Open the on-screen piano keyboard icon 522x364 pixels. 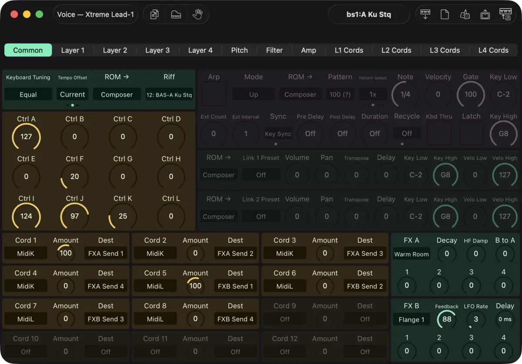tap(176, 14)
